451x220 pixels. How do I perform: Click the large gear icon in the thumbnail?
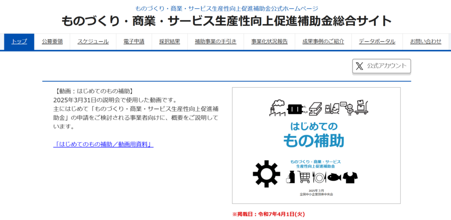pos(266,174)
